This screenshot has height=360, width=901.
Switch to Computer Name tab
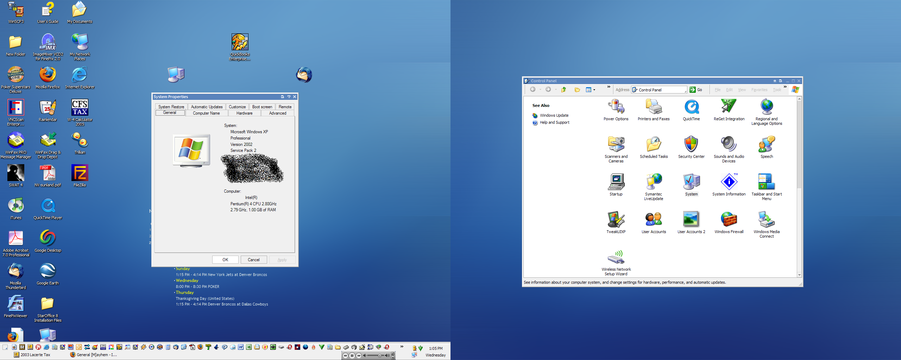pyautogui.click(x=206, y=113)
